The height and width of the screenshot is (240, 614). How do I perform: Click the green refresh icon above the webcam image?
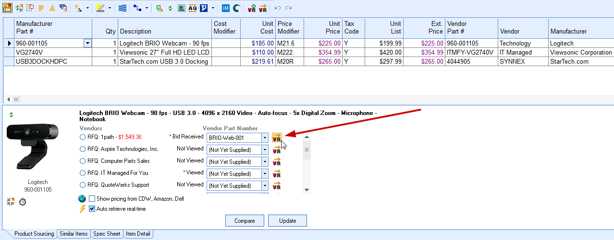tap(11, 114)
